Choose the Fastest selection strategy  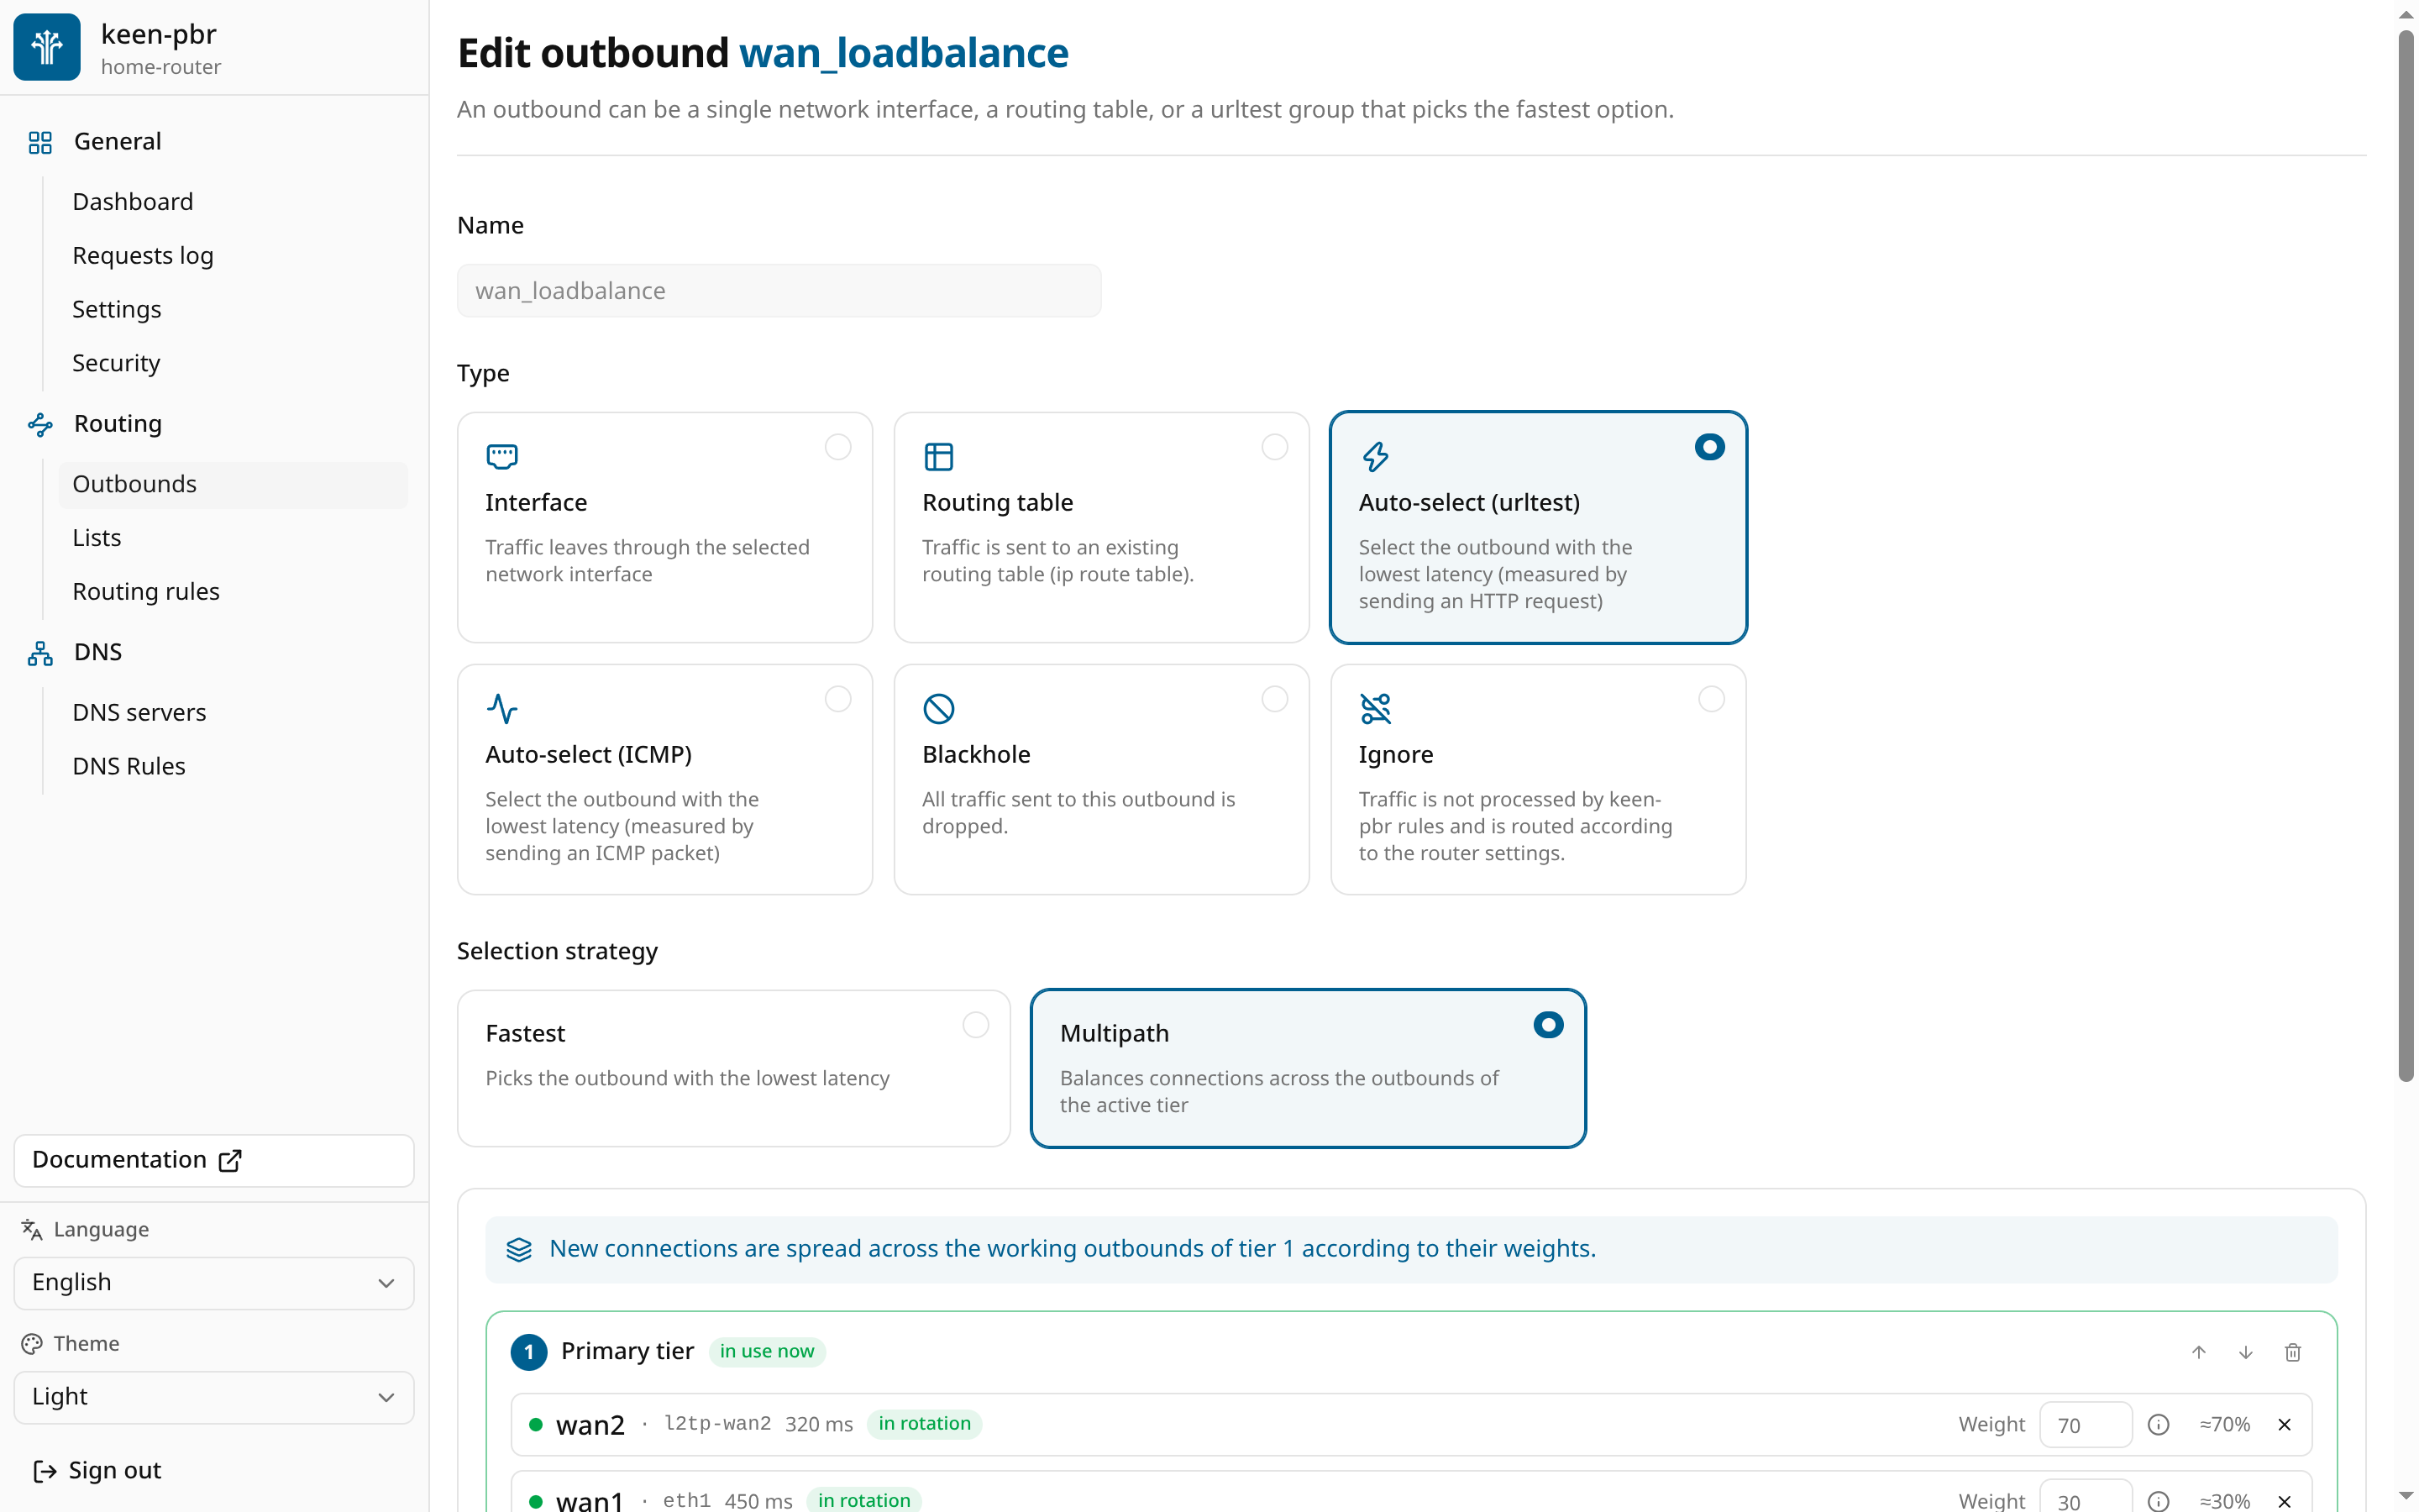[x=734, y=1068]
